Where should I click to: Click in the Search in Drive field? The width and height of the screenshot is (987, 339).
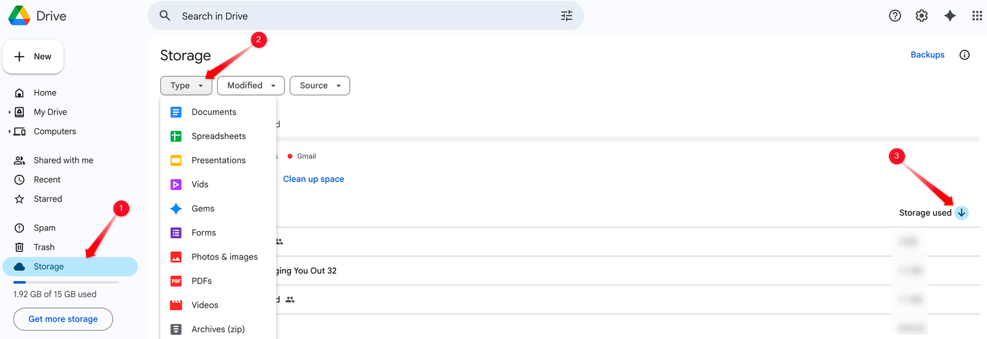[x=359, y=16]
